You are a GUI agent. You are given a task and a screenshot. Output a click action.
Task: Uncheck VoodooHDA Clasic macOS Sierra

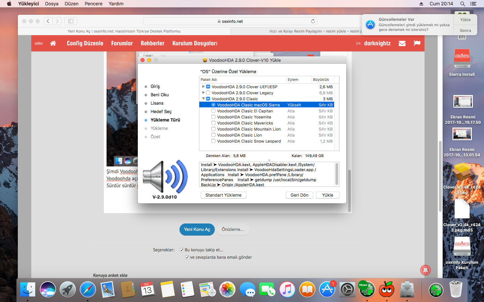coord(213,105)
